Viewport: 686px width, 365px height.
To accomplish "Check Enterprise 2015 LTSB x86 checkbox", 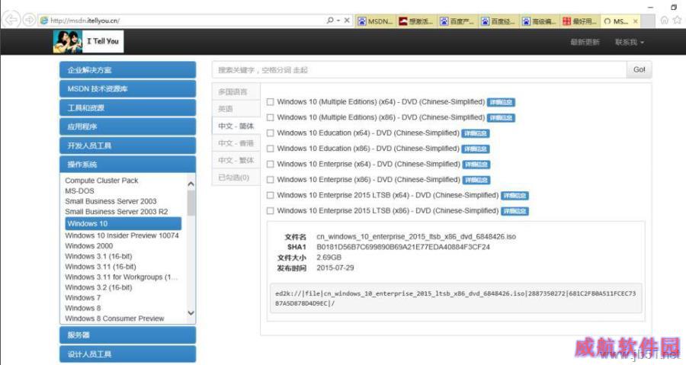I will click(x=271, y=211).
